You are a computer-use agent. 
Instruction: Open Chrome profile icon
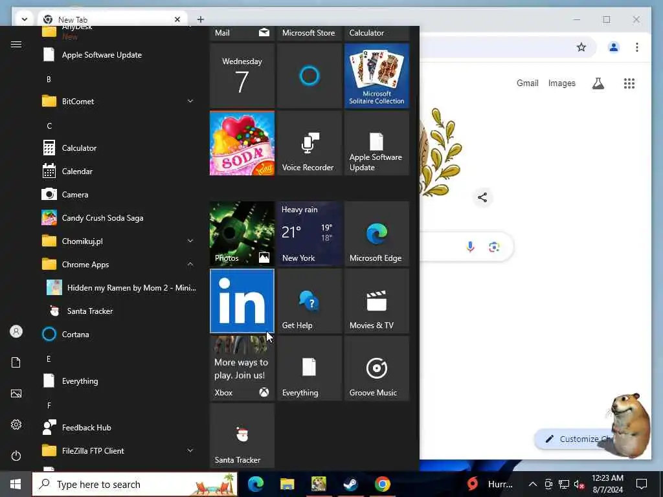coord(614,47)
